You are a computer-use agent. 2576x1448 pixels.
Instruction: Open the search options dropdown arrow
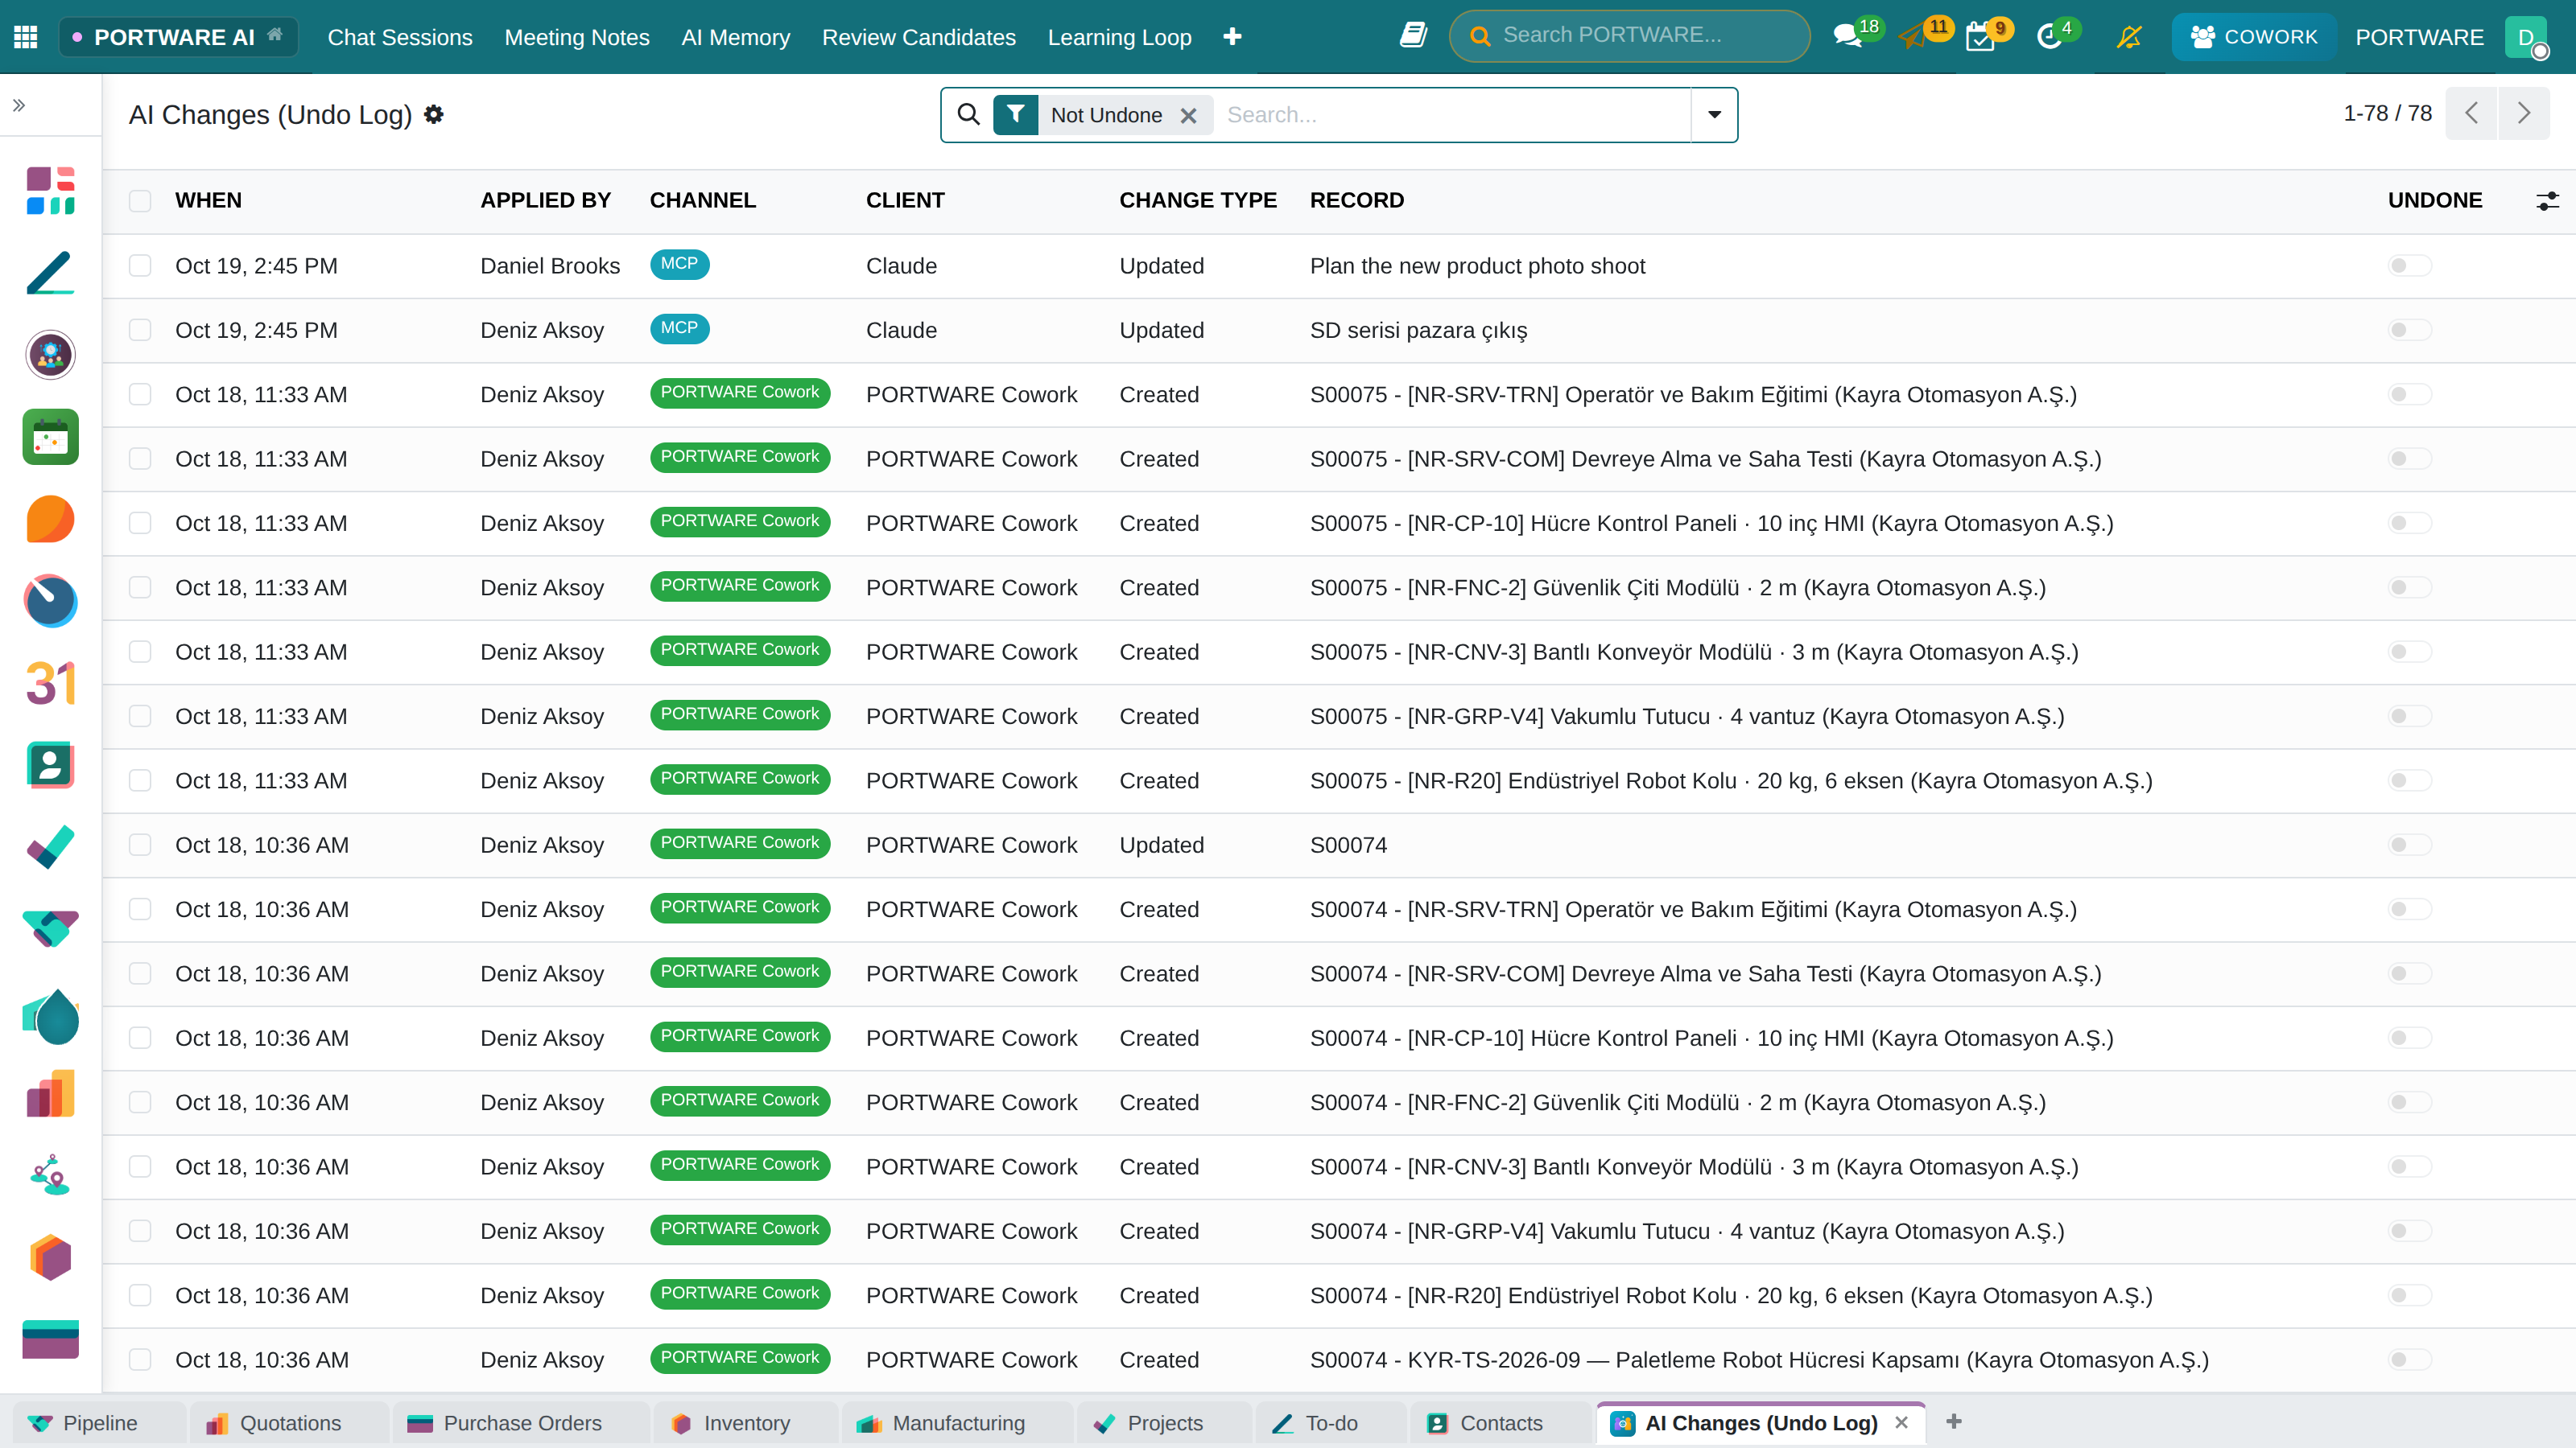click(1714, 115)
